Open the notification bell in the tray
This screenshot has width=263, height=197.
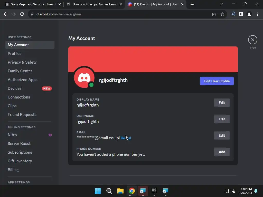[x=256, y=191]
